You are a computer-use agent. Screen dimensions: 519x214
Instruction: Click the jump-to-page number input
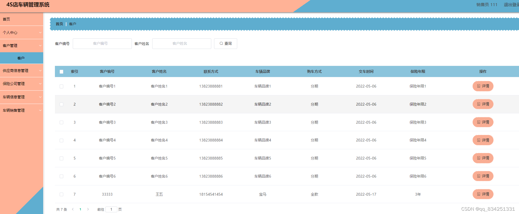(x=111, y=209)
